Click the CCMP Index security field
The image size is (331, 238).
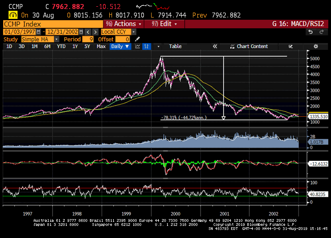point(53,24)
